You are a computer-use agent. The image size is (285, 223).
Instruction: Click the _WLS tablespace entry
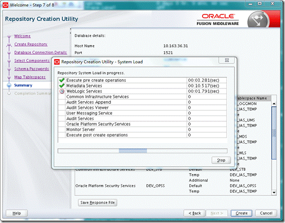tap(242, 153)
